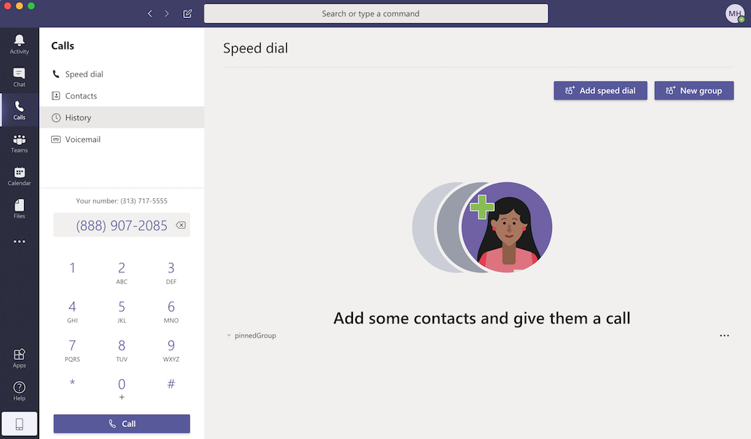Collapse the pinnedGroup section
This screenshot has height=439, width=751.
(229, 335)
